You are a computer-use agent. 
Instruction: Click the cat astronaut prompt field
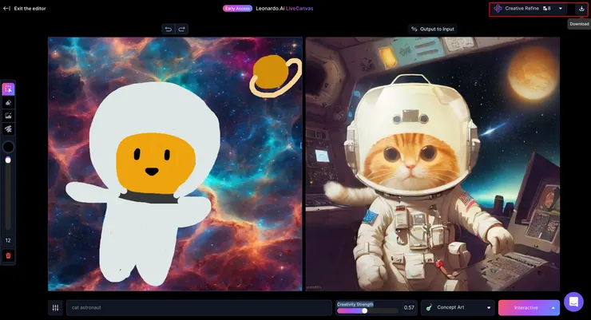tap(198, 307)
